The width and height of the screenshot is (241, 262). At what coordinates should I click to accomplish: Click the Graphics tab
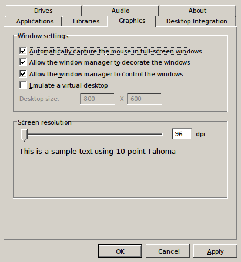click(132, 21)
